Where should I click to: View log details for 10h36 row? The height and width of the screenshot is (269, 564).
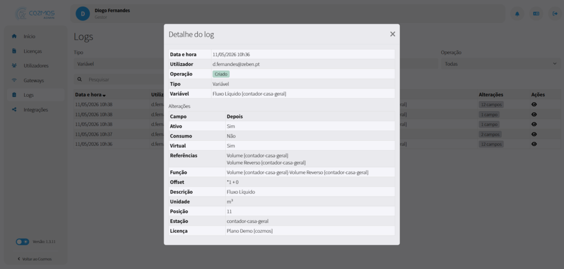click(534, 144)
